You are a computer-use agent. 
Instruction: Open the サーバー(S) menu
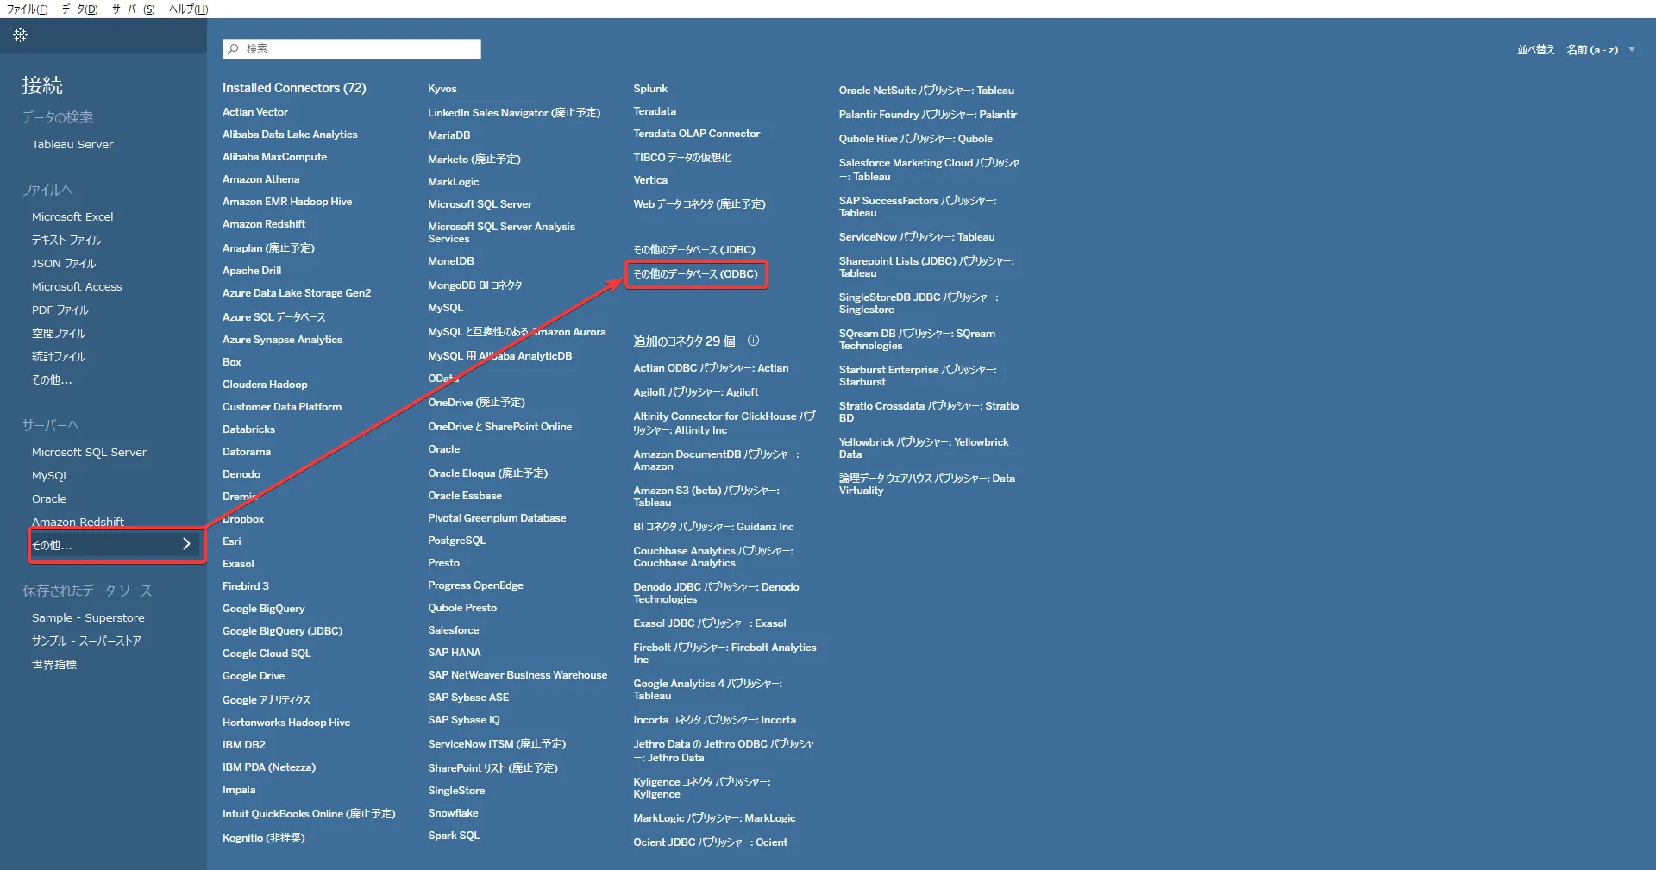pos(133,9)
